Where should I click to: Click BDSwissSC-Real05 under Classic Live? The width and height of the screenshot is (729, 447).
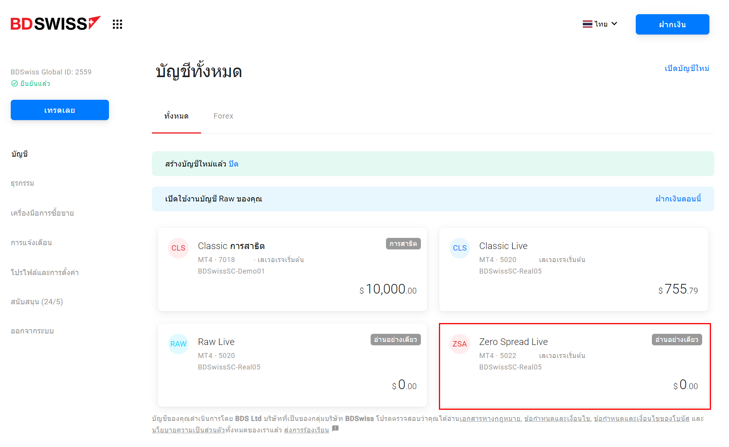(510, 271)
